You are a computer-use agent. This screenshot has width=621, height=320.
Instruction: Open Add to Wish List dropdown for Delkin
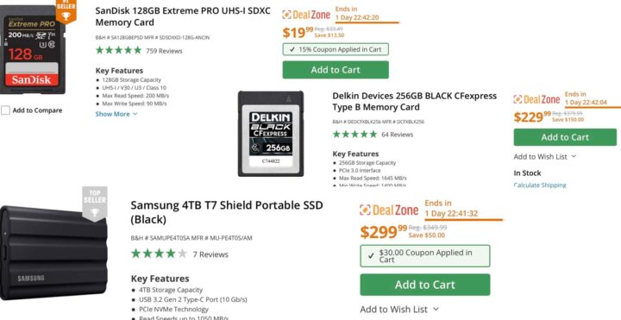coord(544,156)
